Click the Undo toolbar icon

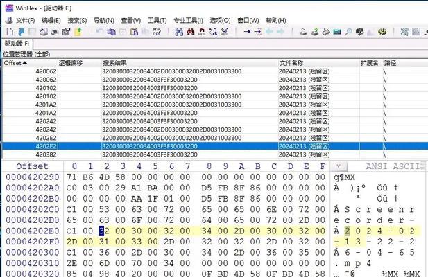100,32
